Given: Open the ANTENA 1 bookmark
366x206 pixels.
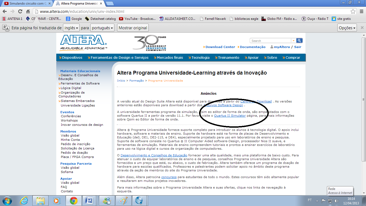Looking at the screenshot, I should coord(12,19).
